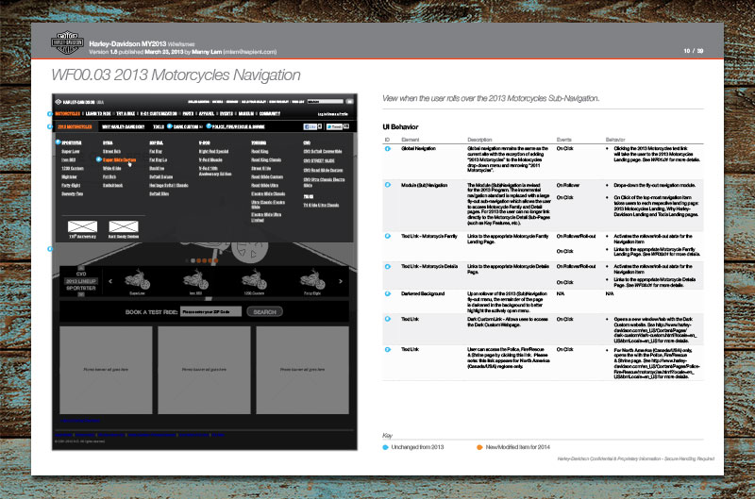Click the search field in the wireframe header
Image resolution: width=755 pixels, height=499 pixels.
click(x=326, y=102)
